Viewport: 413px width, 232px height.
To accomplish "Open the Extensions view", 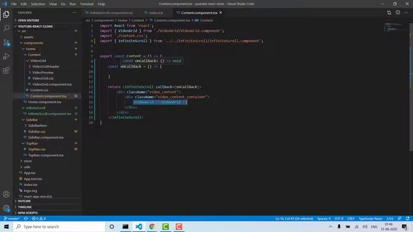I will [x=6, y=70].
